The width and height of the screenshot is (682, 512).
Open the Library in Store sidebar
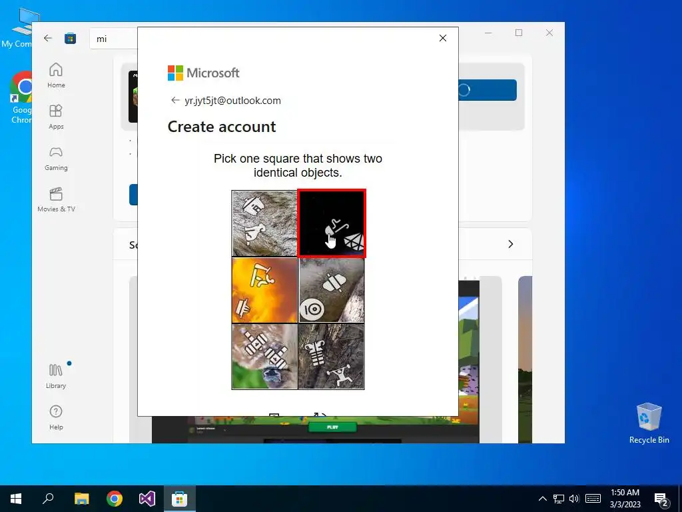56,376
